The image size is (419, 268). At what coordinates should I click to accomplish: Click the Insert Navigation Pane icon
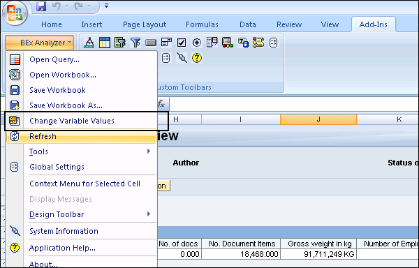120,43
